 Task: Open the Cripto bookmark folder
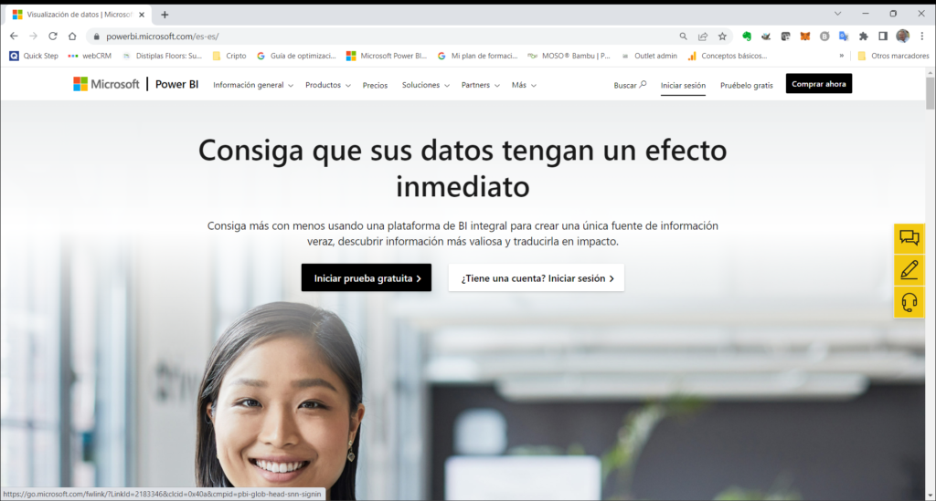coord(229,56)
